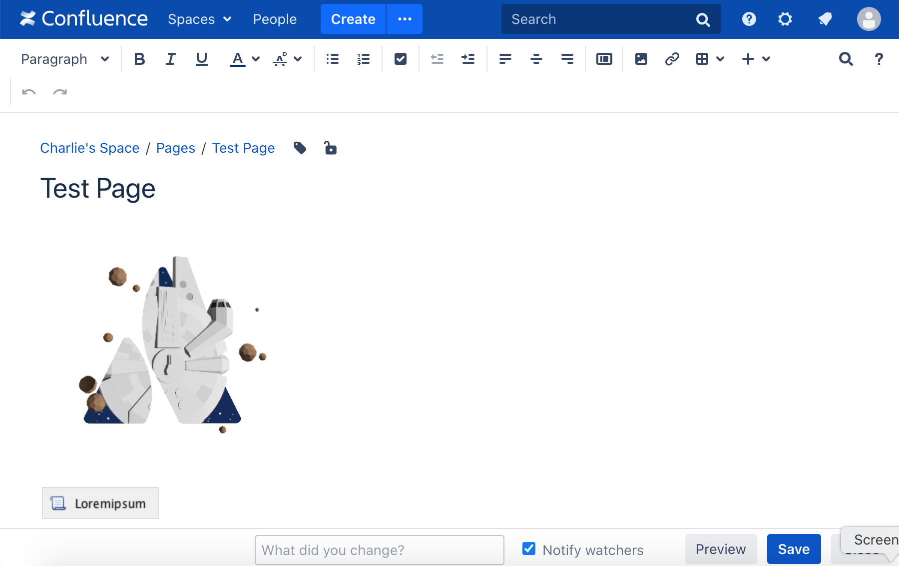Insert a bullet list
This screenshot has height=566, width=899.
coord(333,59)
